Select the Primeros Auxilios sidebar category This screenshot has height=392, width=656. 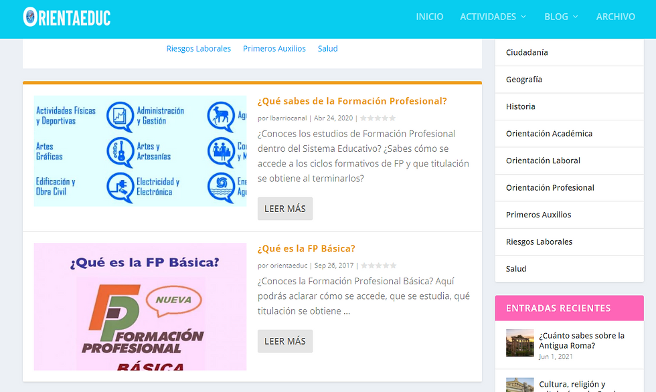point(569,215)
